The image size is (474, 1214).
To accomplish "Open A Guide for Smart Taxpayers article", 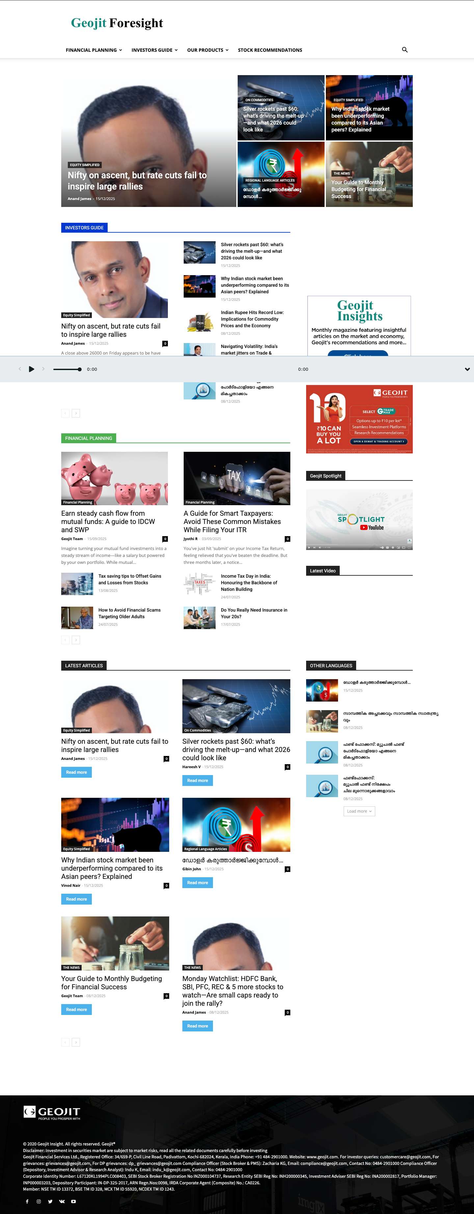I will click(232, 522).
